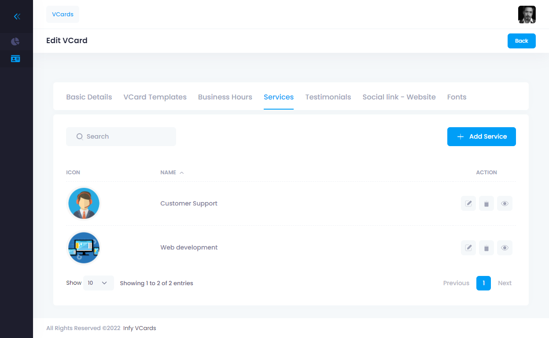Open the user profile avatar

click(x=527, y=15)
